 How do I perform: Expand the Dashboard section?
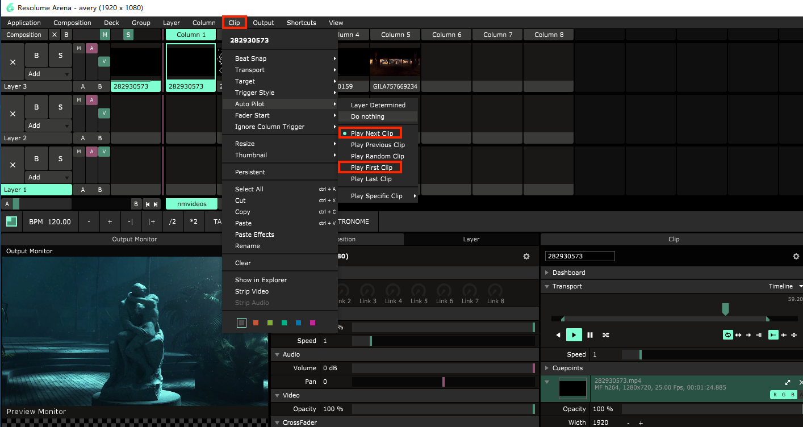(547, 273)
